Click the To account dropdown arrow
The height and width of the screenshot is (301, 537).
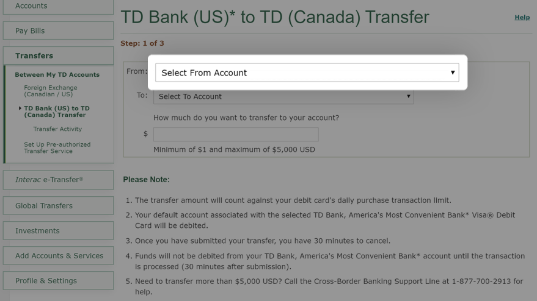coord(408,96)
